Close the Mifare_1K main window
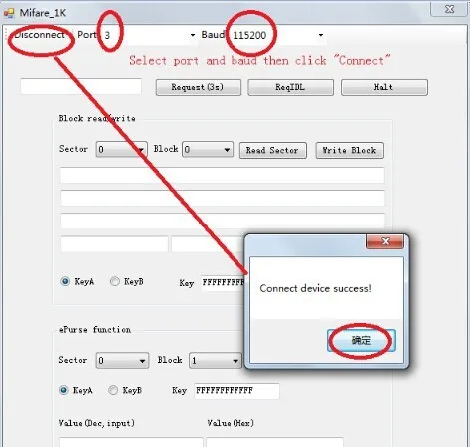Viewport: 470px width, 447px height. [449, 9]
